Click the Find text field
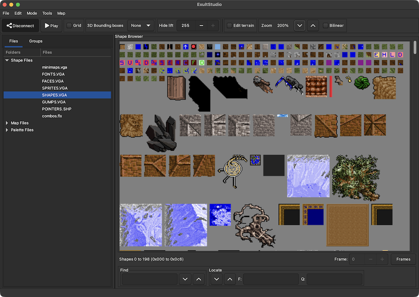419x297 pixels. click(x=149, y=279)
